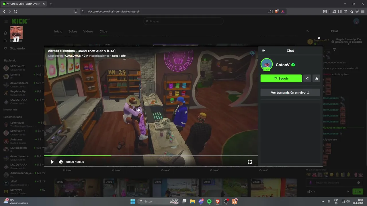
Task: Open the clipper CAULOMON's profile
Action: (x=73, y=56)
